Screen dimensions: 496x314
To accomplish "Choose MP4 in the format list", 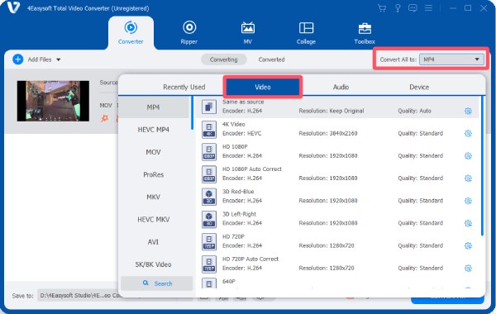I will (154, 107).
